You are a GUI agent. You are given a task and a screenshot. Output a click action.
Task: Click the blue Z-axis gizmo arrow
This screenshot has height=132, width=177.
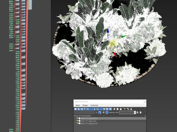pos(108,31)
